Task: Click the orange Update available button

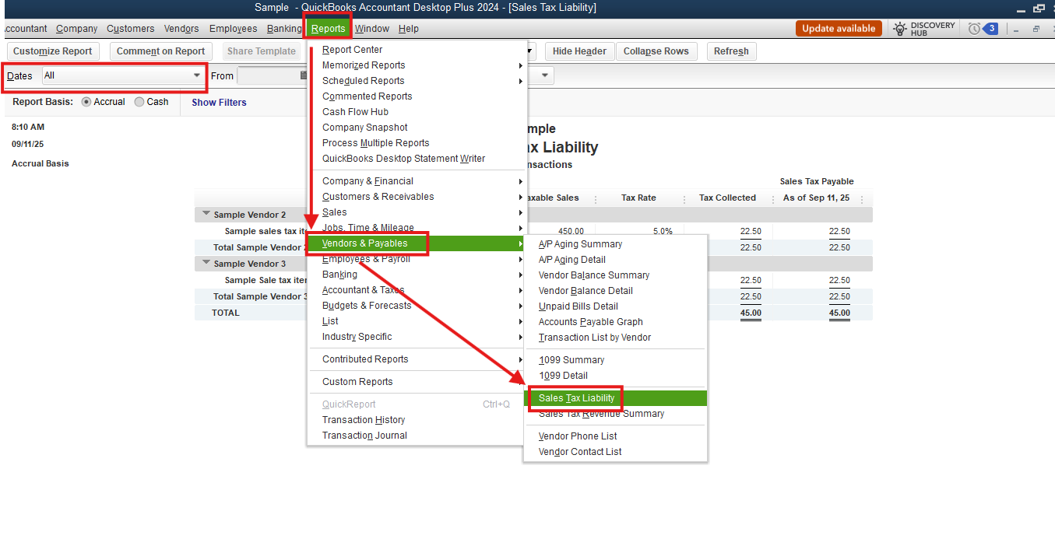Action: click(x=839, y=29)
